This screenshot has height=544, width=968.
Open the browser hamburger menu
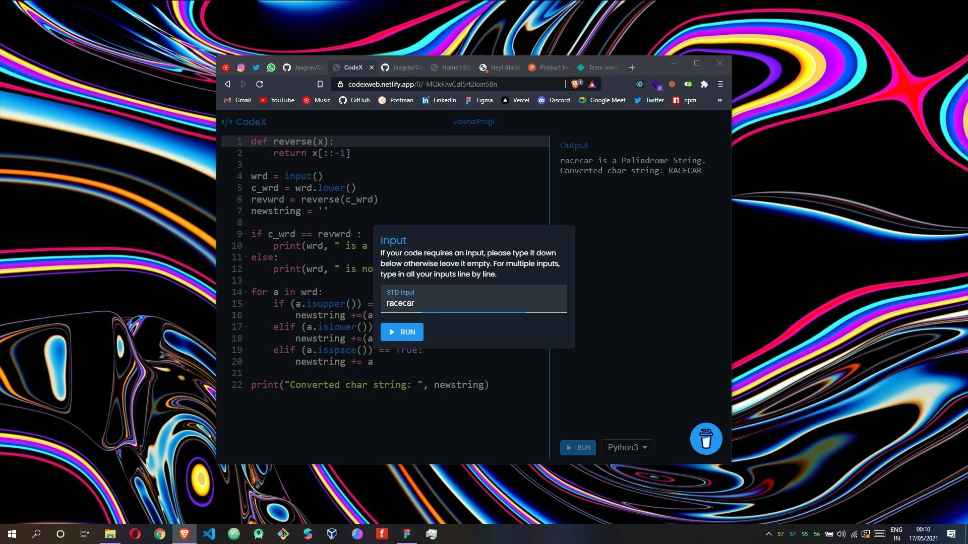tap(720, 84)
